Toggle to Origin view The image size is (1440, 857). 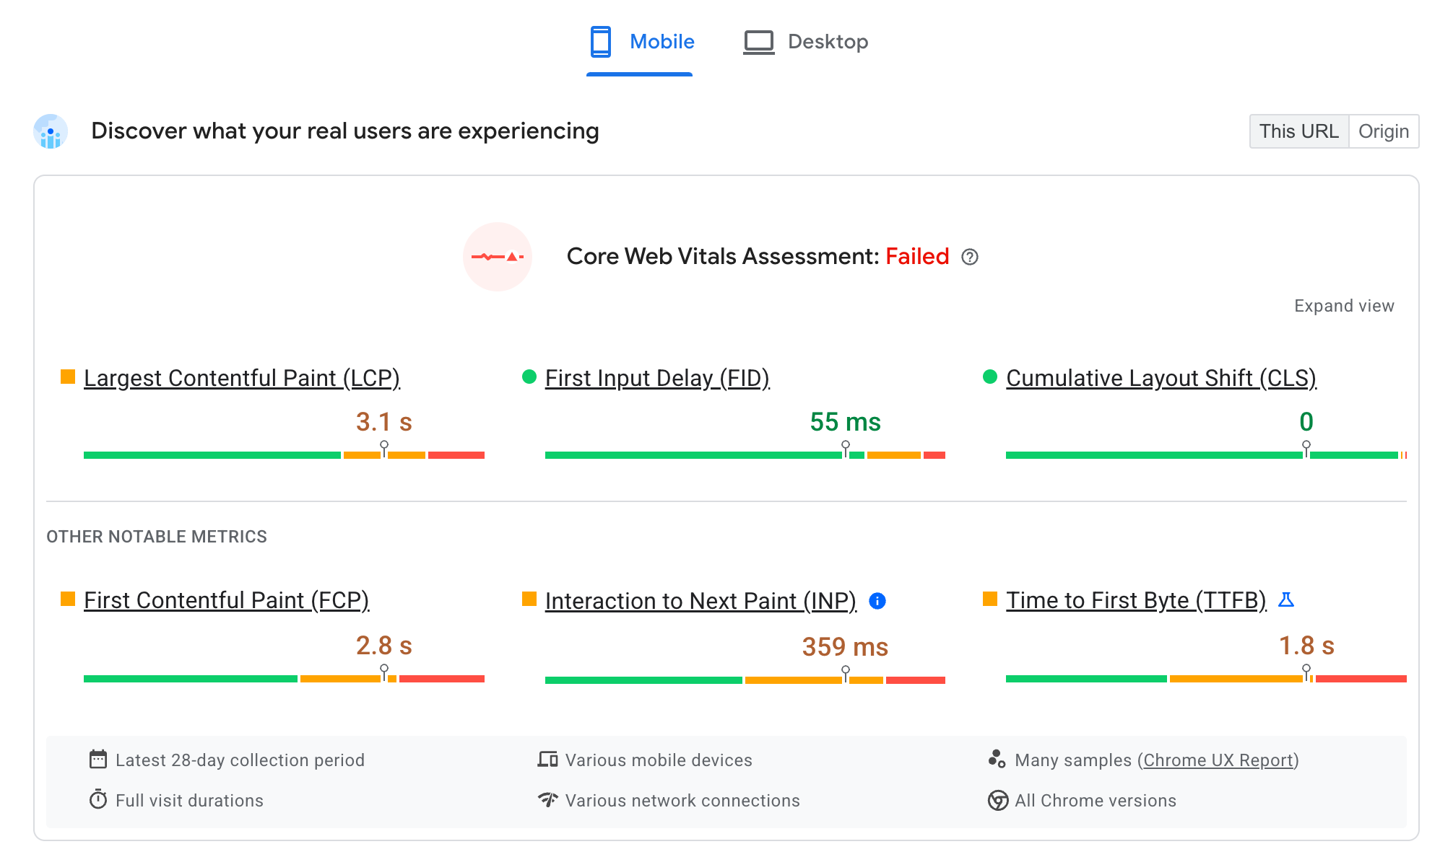(x=1385, y=131)
